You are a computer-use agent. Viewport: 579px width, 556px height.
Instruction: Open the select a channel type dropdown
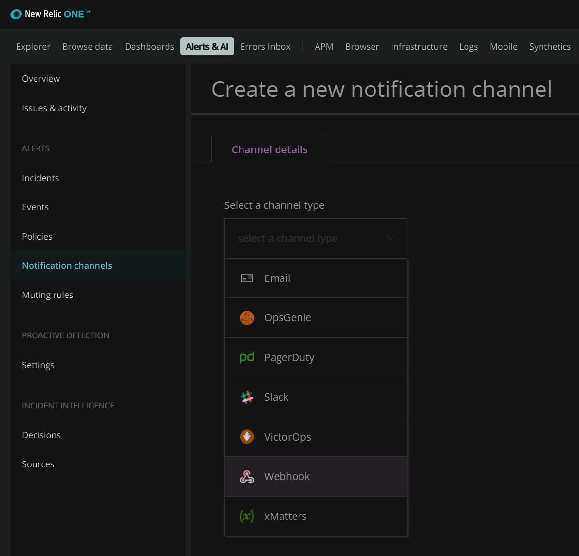pyautogui.click(x=316, y=238)
